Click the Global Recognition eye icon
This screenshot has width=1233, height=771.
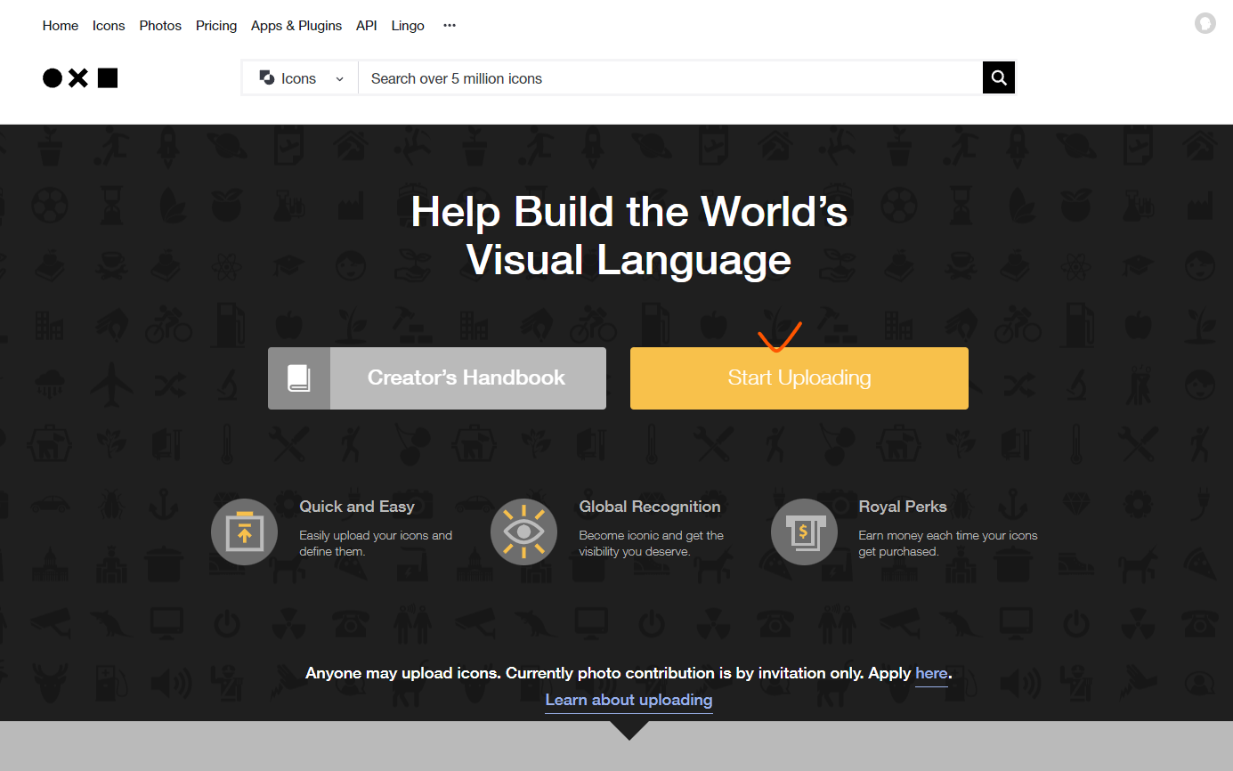523,532
